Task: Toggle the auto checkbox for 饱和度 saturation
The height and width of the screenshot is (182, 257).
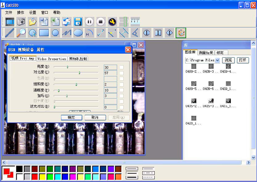Action: (x=121, y=84)
